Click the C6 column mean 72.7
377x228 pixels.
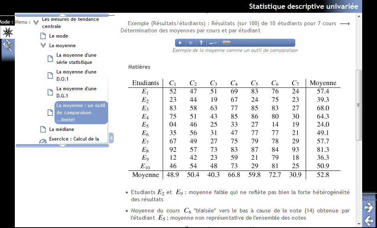pos(275,175)
